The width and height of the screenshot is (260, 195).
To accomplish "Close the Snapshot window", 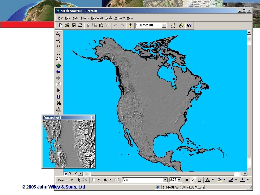I will pos(92,118).
